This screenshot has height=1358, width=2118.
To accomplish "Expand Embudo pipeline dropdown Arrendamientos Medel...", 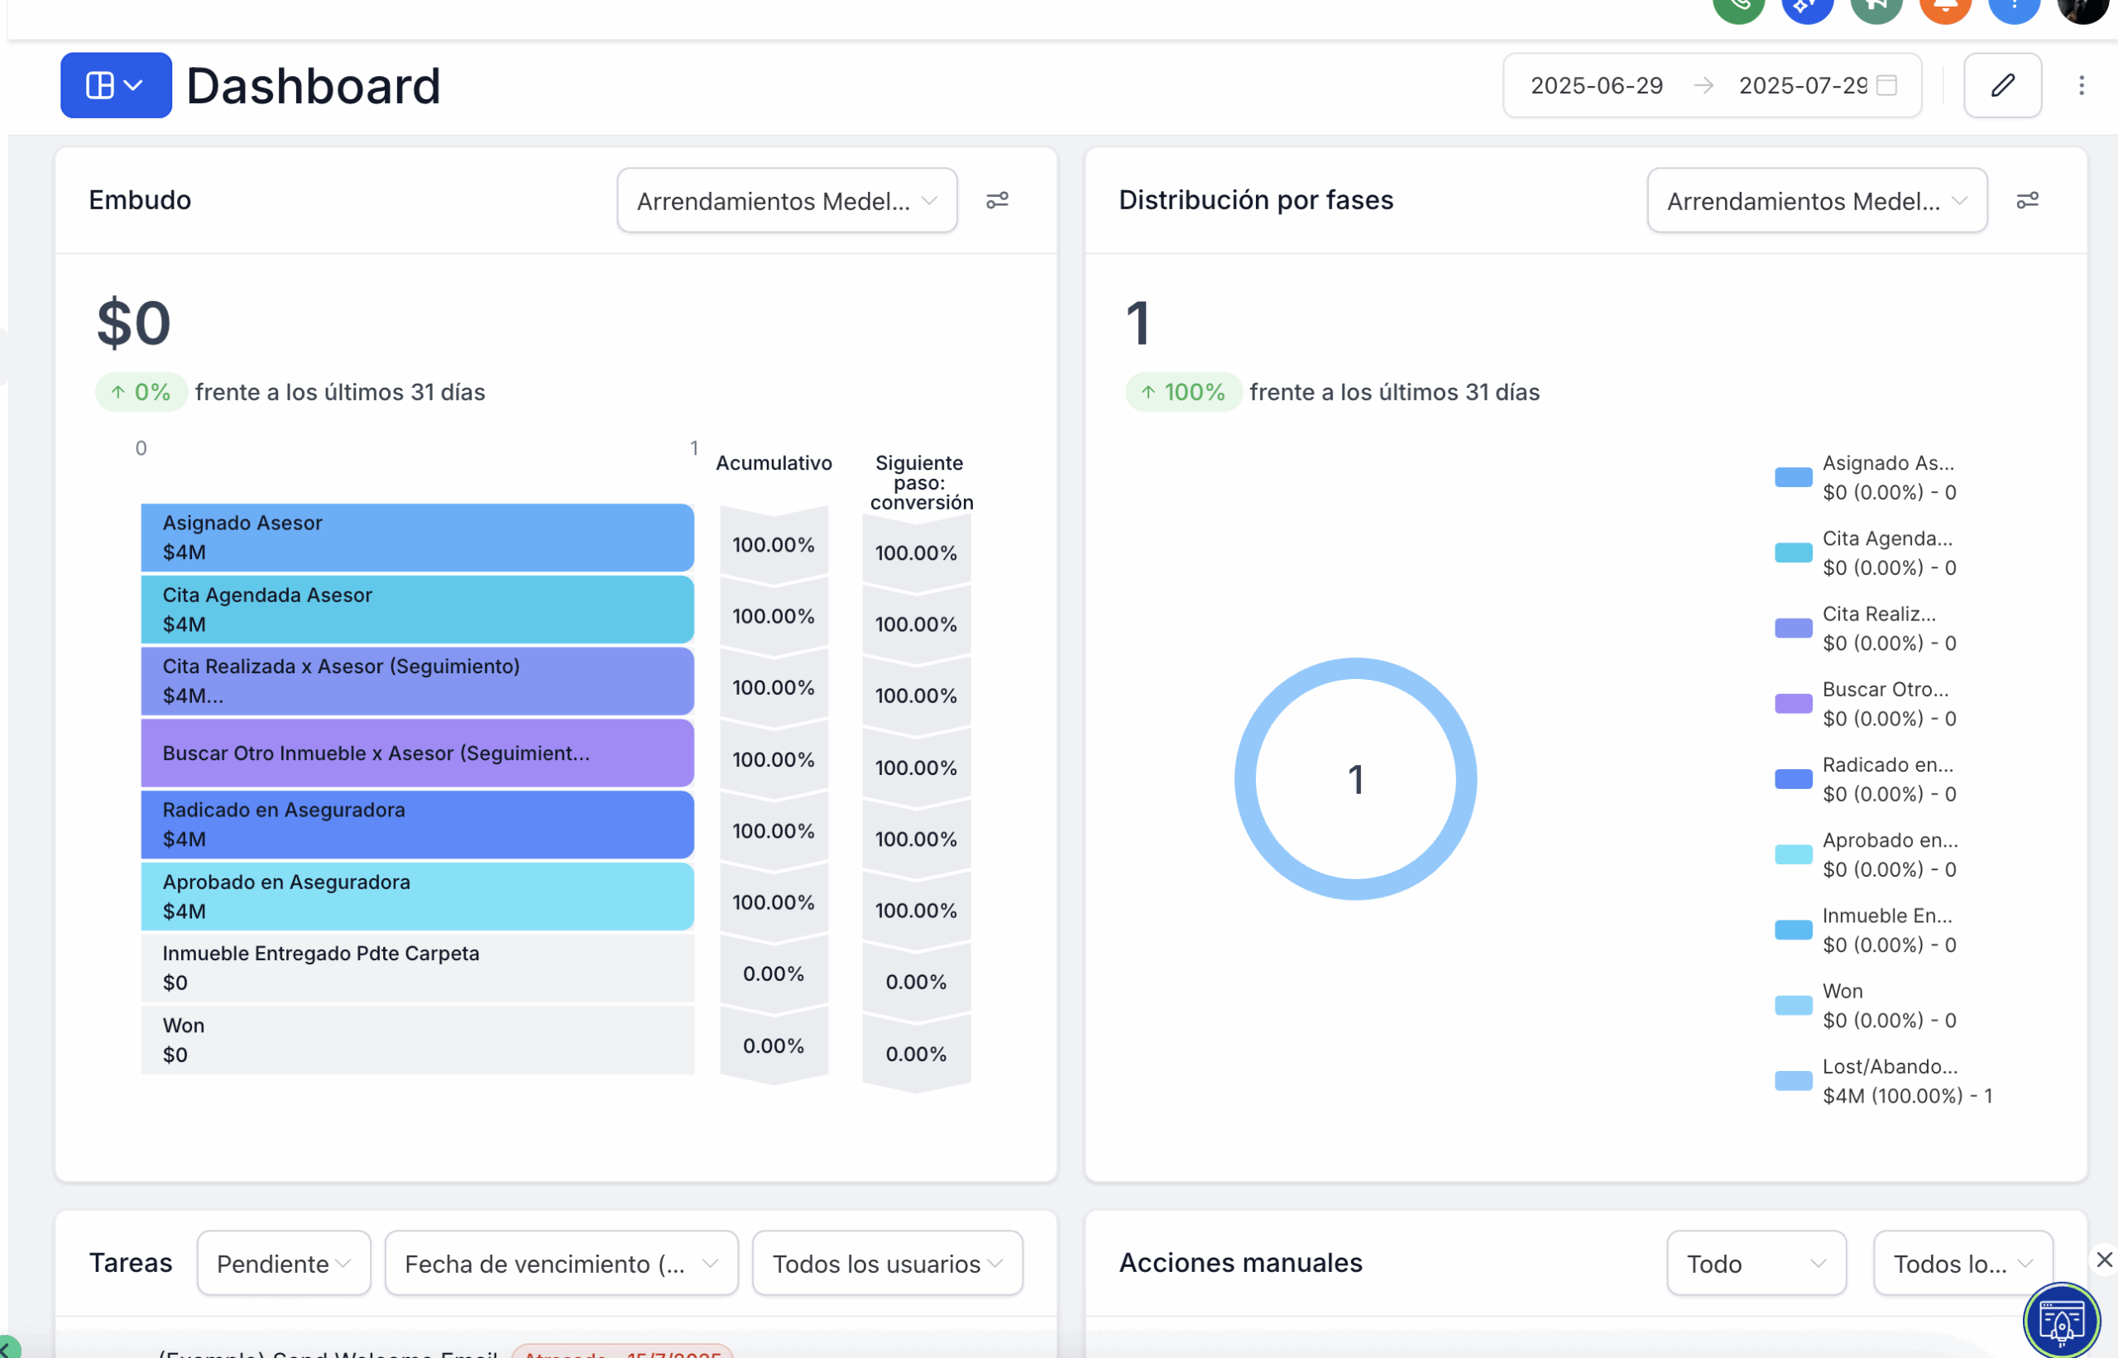I will [787, 201].
